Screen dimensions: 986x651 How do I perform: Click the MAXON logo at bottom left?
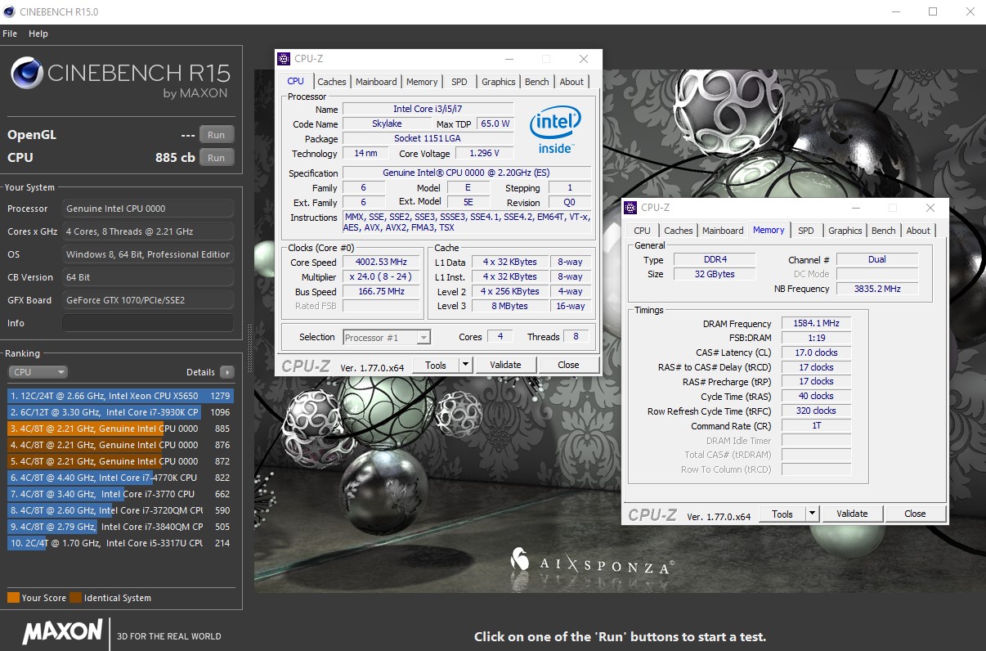pos(63,632)
